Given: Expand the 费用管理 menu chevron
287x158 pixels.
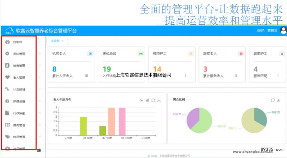Looking at the screenshot, I should [x=39, y=125].
